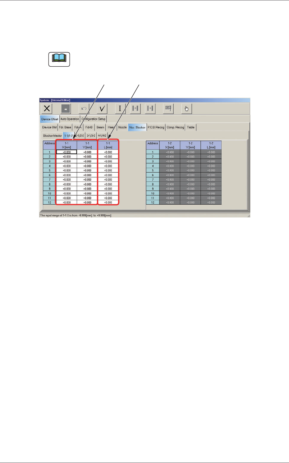
Task: Click the 1-2 X[mm] column header
Action: pos(170,145)
